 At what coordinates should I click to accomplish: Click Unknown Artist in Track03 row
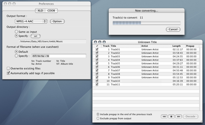(150, 56)
